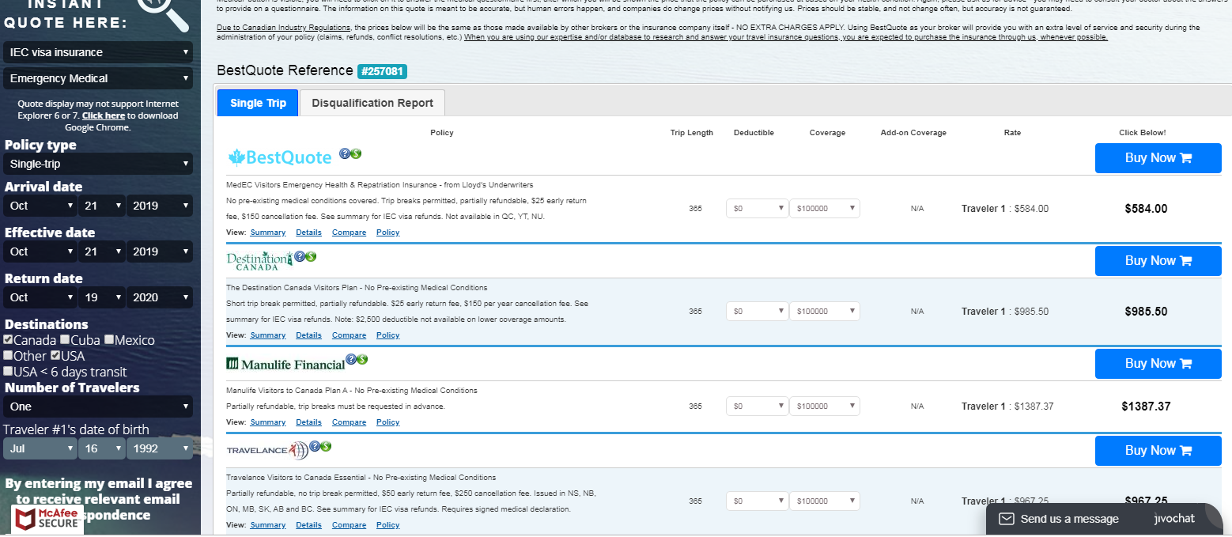Click the help icon next to Destination Canada
This screenshot has height=537, width=1232.
point(300,256)
